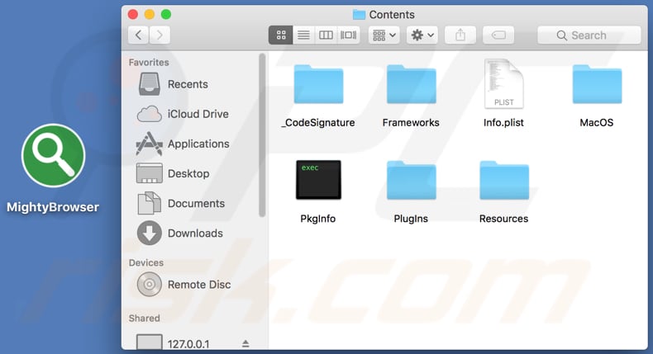653x354 pixels.
Task: Select the Info.plist file icon
Action: click(503, 83)
